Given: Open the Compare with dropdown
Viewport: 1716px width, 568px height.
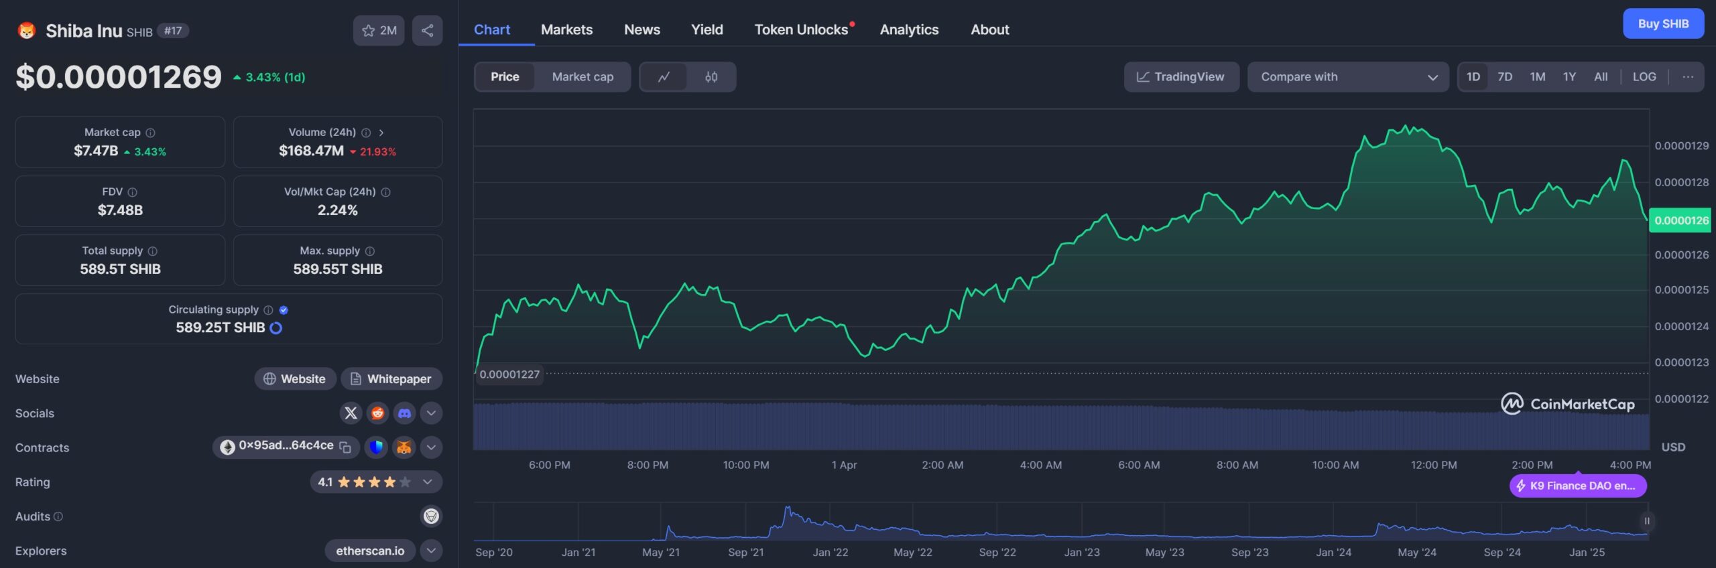Looking at the screenshot, I should click(x=1348, y=77).
